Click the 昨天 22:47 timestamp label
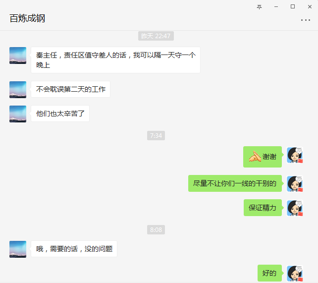Screen dimensions: 318x283 click(156, 36)
